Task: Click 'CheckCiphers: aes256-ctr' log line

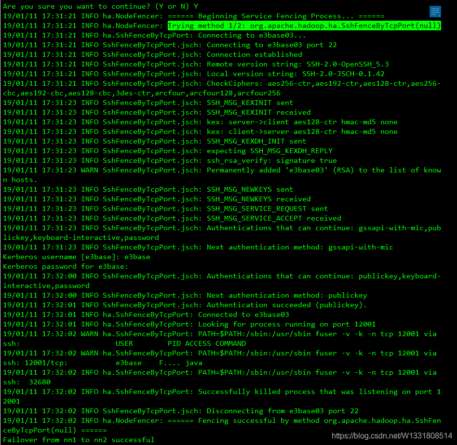Action: pos(222,88)
